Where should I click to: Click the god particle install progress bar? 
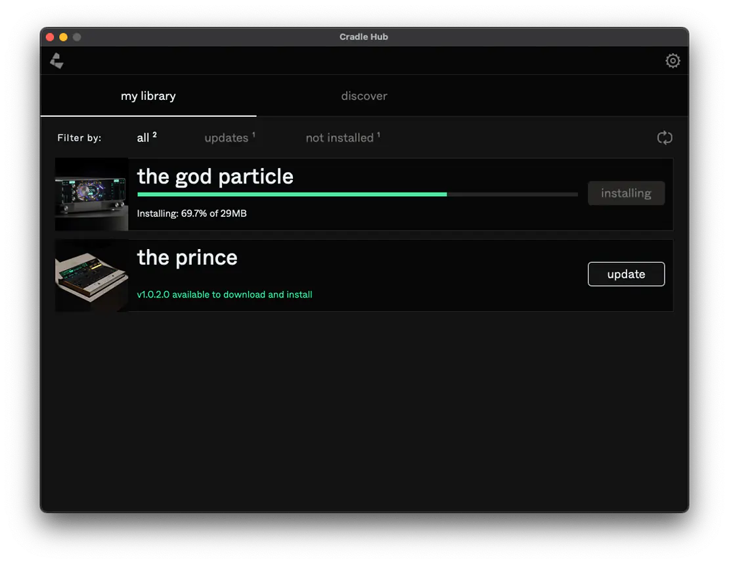pyautogui.click(x=357, y=194)
